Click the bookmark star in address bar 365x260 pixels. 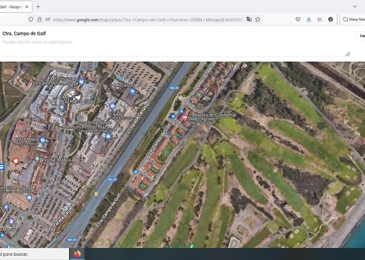pos(258,19)
